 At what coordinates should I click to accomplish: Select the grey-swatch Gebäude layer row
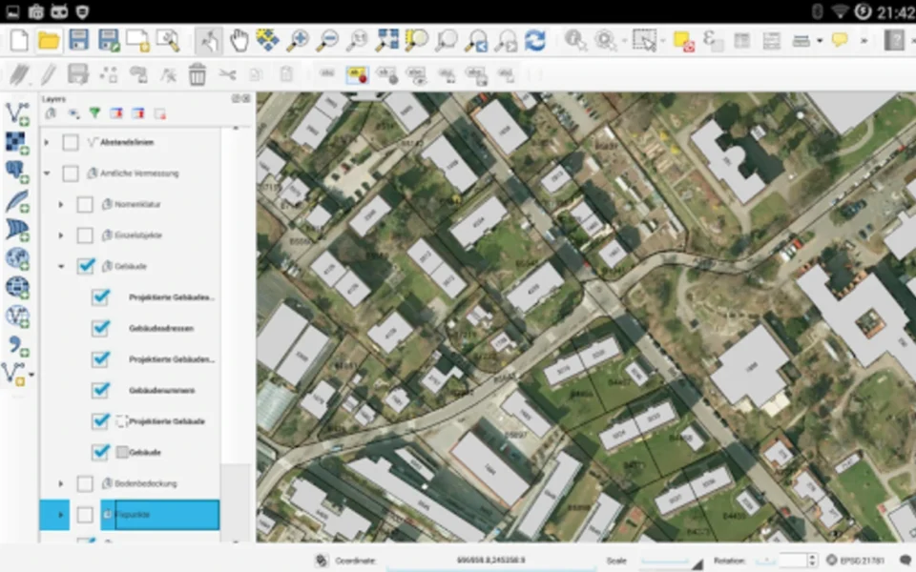point(144,452)
